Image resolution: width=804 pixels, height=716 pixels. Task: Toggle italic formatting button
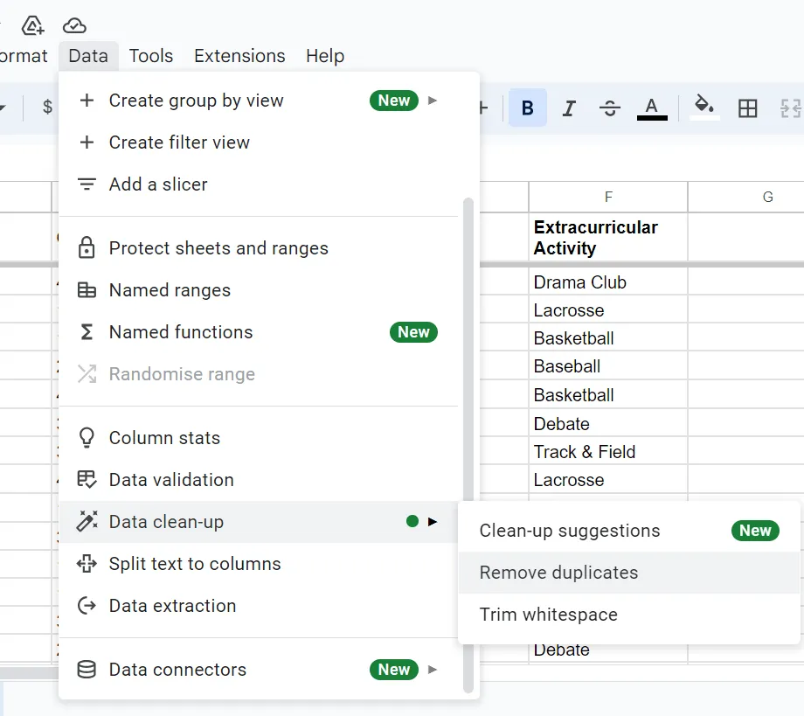[569, 108]
